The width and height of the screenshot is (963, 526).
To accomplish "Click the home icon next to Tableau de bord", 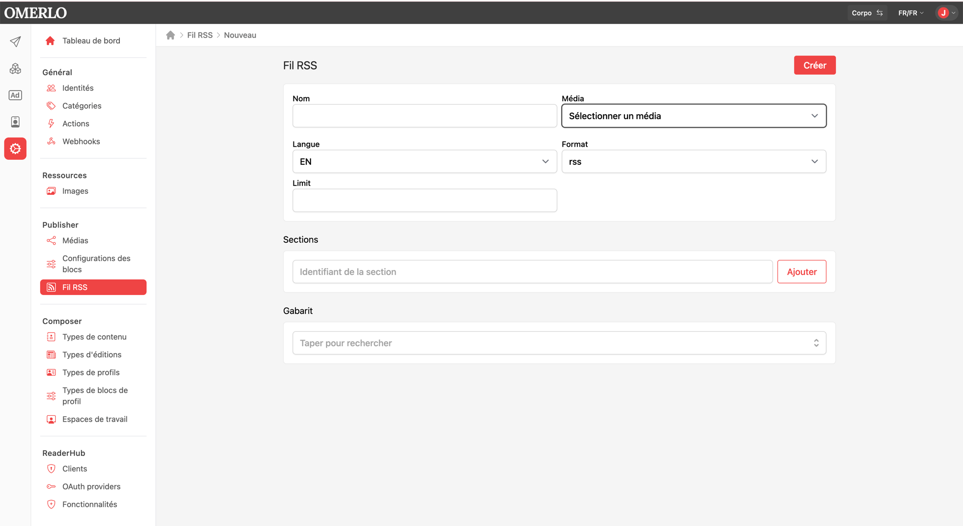I will [50, 41].
